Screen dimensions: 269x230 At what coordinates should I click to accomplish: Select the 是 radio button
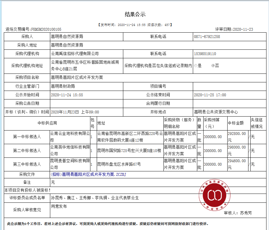[196, 66]
